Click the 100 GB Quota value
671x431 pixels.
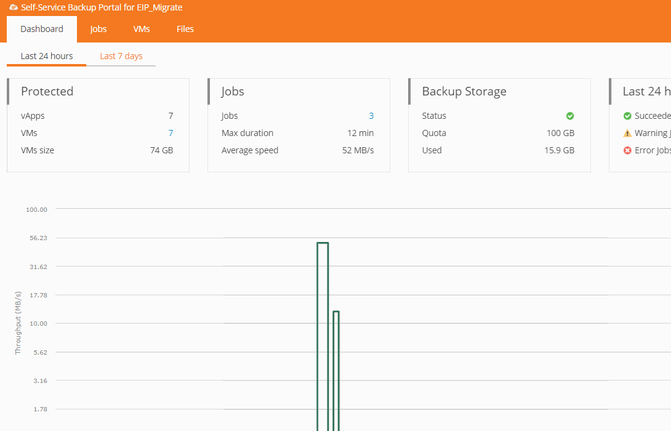click(x=560, y=133)
